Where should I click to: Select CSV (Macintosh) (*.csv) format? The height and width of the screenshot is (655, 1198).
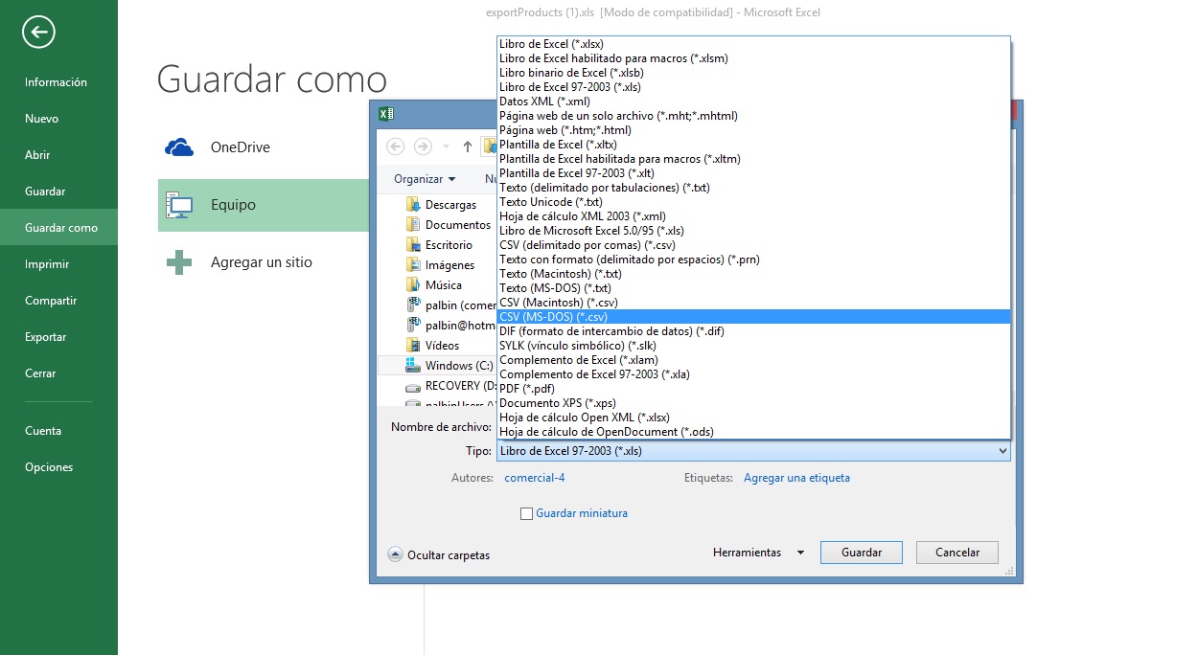click(753, 302)
